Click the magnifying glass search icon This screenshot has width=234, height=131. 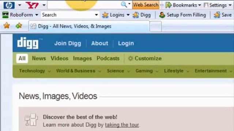pyautogui.click(x=124, y=5)
